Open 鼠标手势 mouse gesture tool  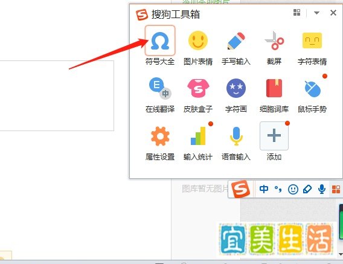pos(313,89)
